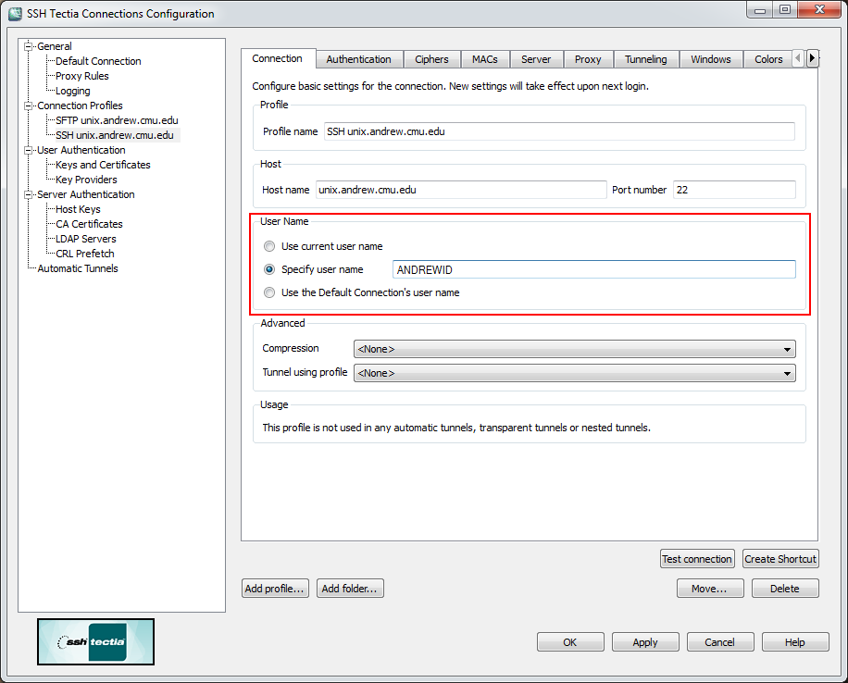848x683 pixels.
Task: Collapse the User Authentication tree node
Action: (x=28, y=150)
